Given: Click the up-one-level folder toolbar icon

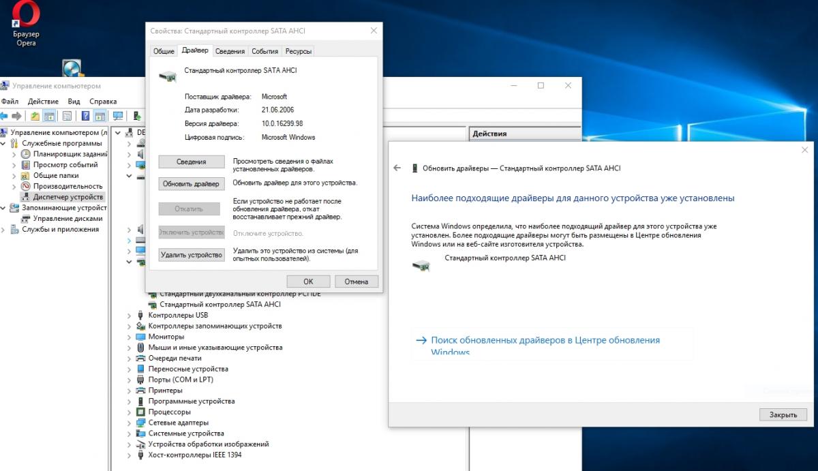Looking at the screenshot, I should pos(35,116).
